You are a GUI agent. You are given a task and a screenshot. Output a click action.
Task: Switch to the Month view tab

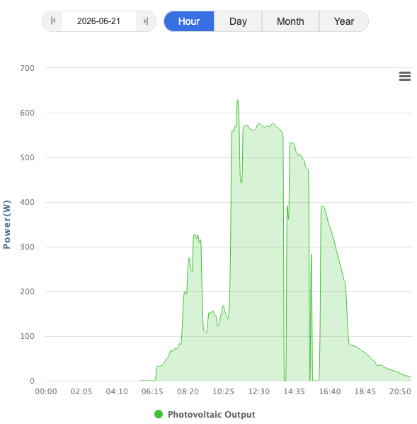[290, 21]
